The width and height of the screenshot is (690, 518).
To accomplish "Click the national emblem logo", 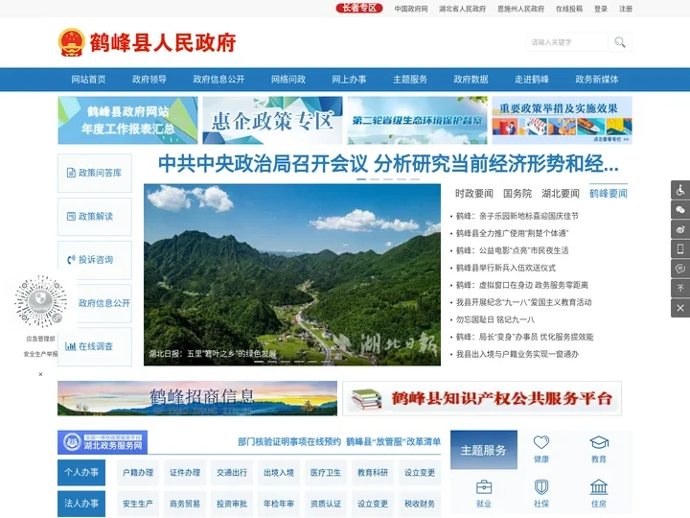I will (x=71, y=42).
